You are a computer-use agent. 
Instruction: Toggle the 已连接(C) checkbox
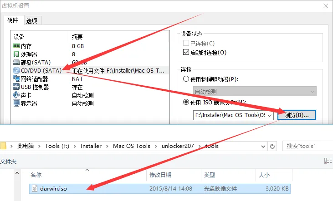click(x=186, y=43)
